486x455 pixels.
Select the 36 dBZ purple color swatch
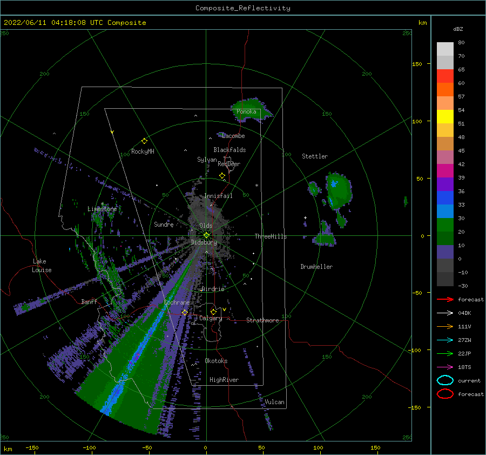tap(445, 184)
